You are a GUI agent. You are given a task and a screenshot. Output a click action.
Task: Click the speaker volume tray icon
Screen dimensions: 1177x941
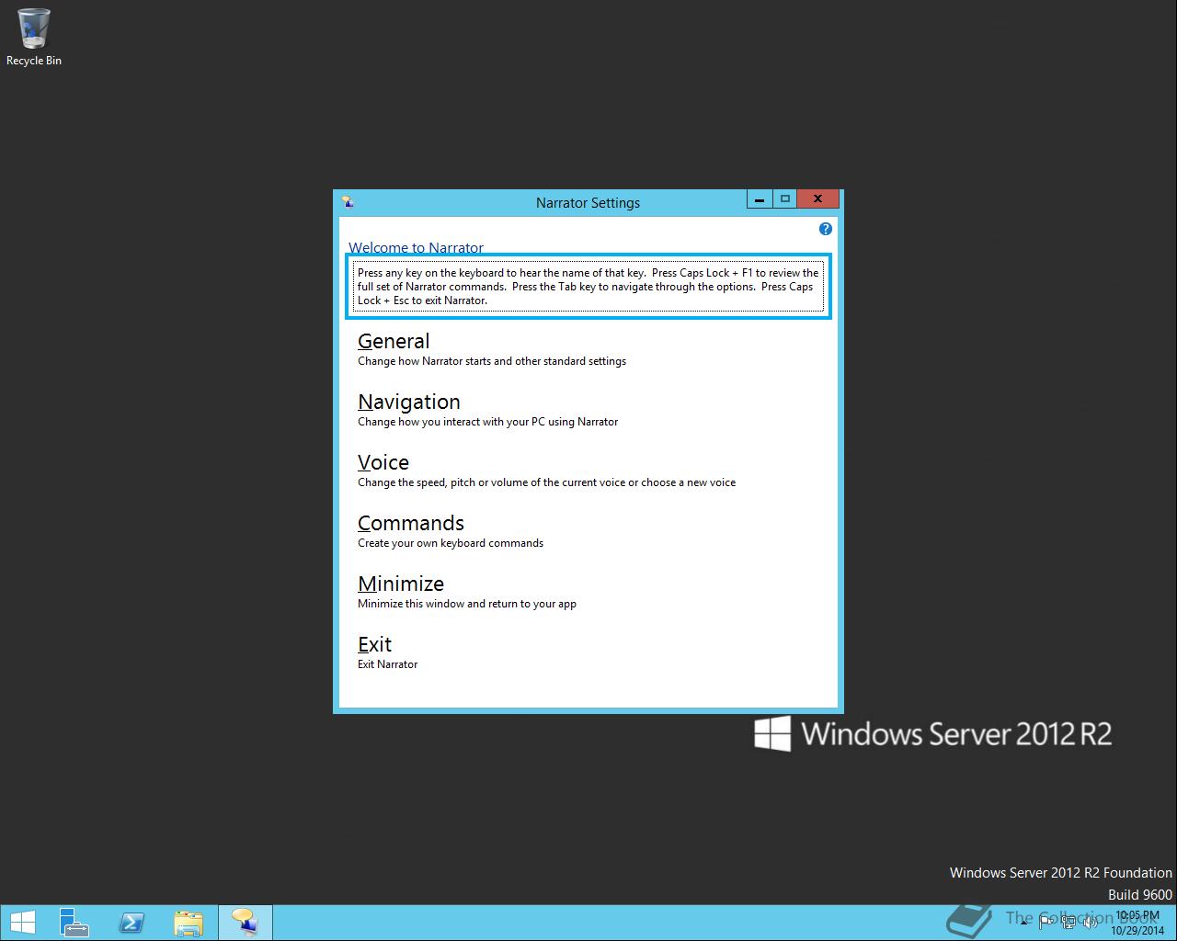pos(1090,922)
